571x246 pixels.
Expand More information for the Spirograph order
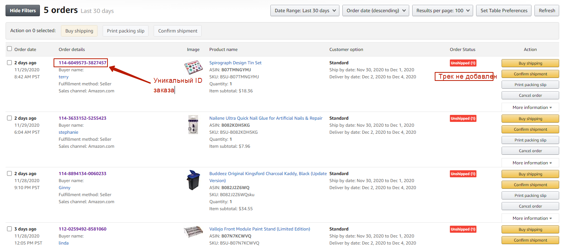[530, 107]
